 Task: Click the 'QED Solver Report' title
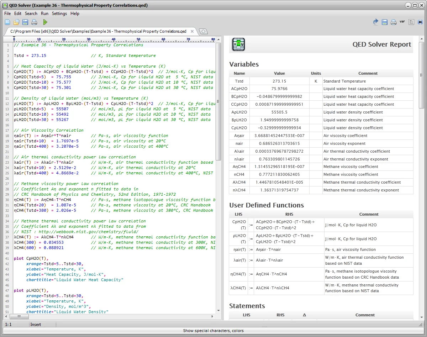[381, 44]
